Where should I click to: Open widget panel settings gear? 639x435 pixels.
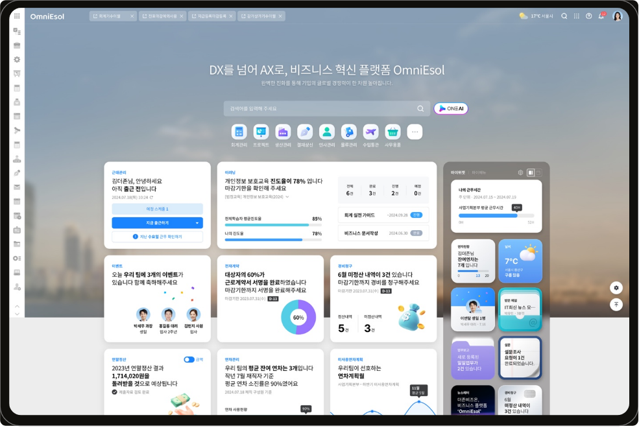tap(520, 172)
